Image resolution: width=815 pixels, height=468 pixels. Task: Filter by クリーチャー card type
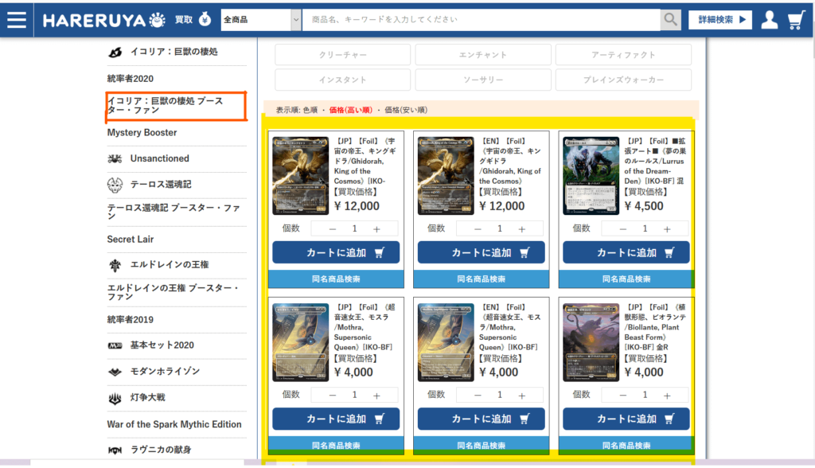(342, 55)
